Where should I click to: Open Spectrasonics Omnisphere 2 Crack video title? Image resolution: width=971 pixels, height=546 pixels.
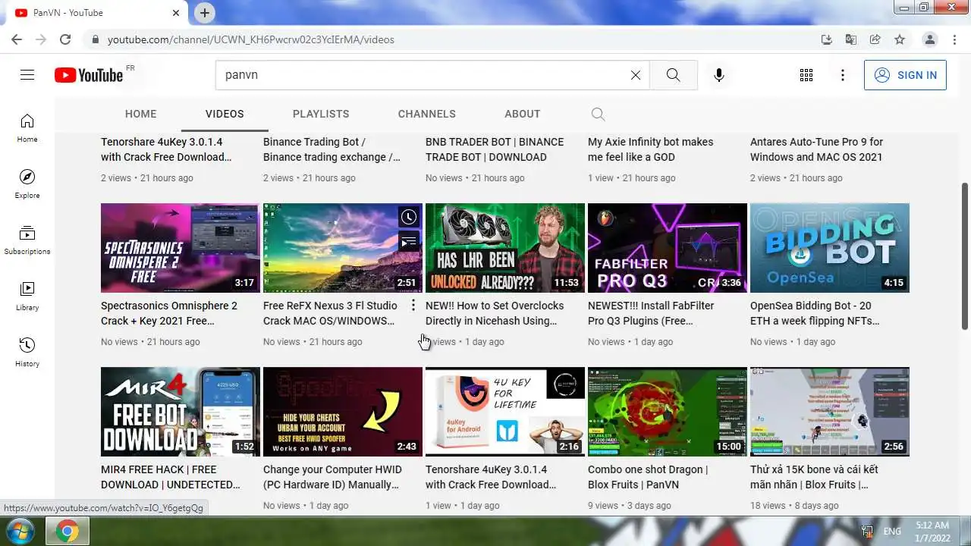click(169, 313)
